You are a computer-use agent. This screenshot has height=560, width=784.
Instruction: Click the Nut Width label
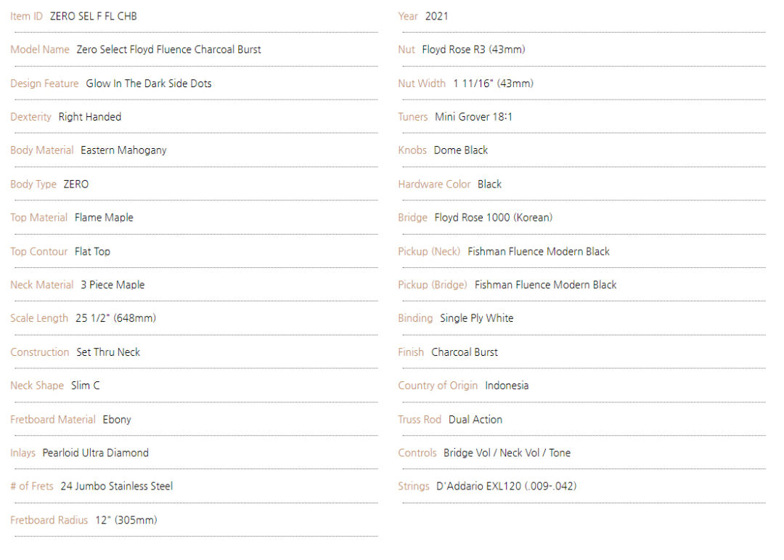422,84
